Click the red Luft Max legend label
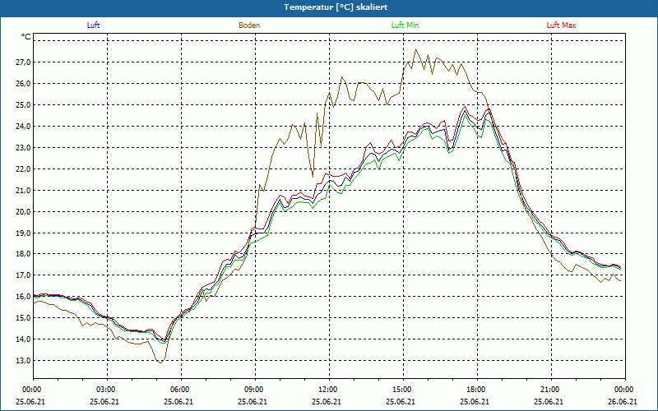658x411 pixels. [561, 25]
